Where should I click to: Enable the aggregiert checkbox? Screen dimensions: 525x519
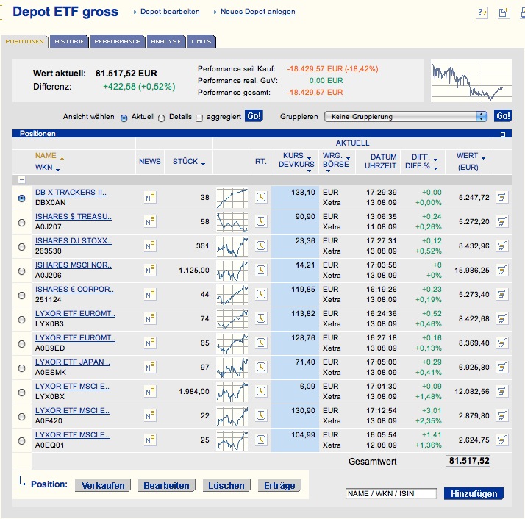(199, 118)
